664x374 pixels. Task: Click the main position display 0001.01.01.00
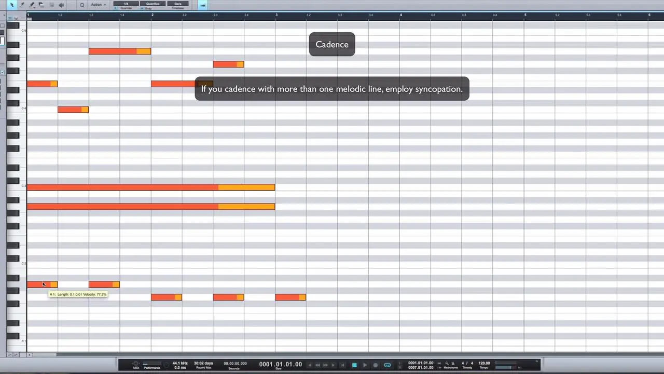[281, 364]
